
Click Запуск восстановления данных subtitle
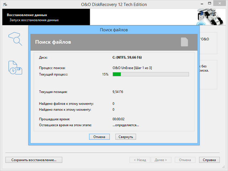tap(34, 20)
